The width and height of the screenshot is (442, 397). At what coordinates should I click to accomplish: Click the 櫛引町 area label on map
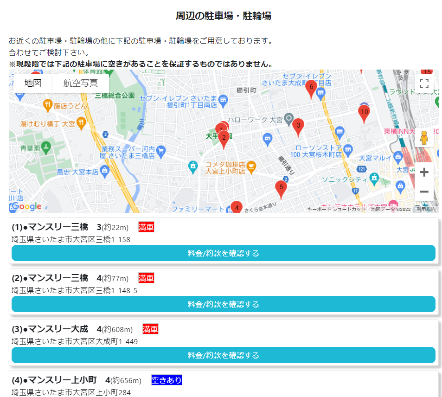(246, 90)
